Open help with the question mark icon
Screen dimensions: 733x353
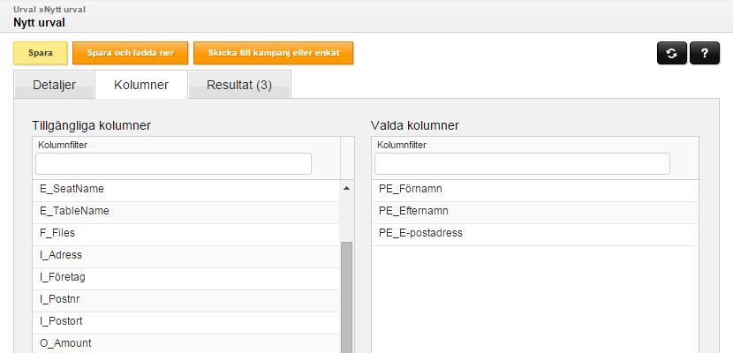(705, 53)
